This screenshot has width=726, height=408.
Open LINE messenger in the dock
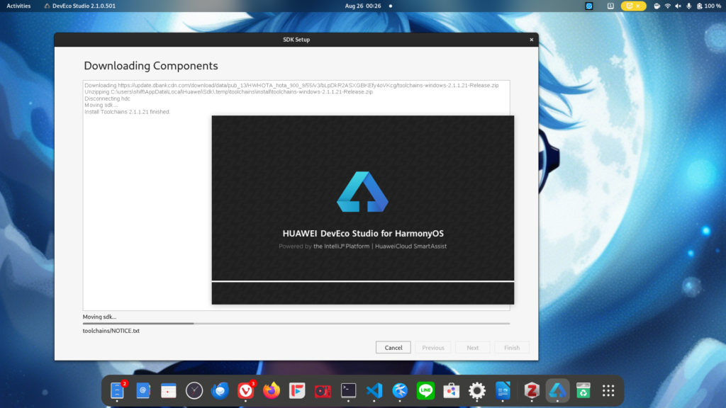coord(425,390)
